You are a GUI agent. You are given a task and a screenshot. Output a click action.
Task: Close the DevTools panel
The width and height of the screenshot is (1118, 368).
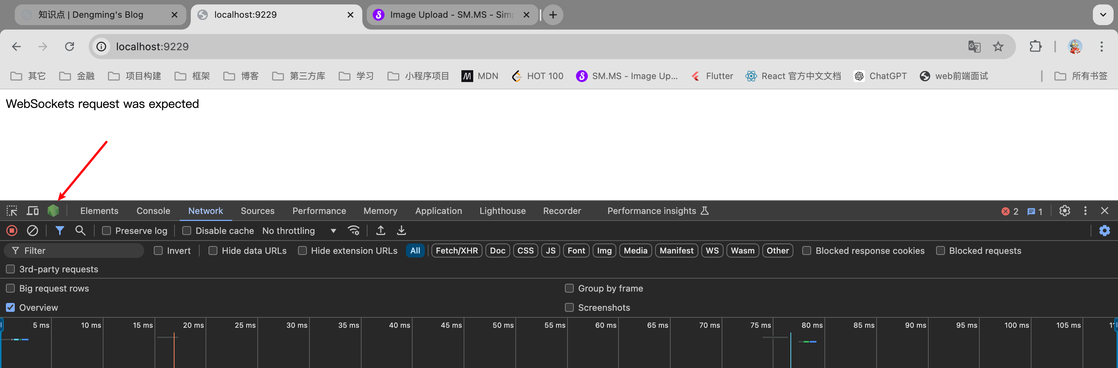tap(1105, 211)
